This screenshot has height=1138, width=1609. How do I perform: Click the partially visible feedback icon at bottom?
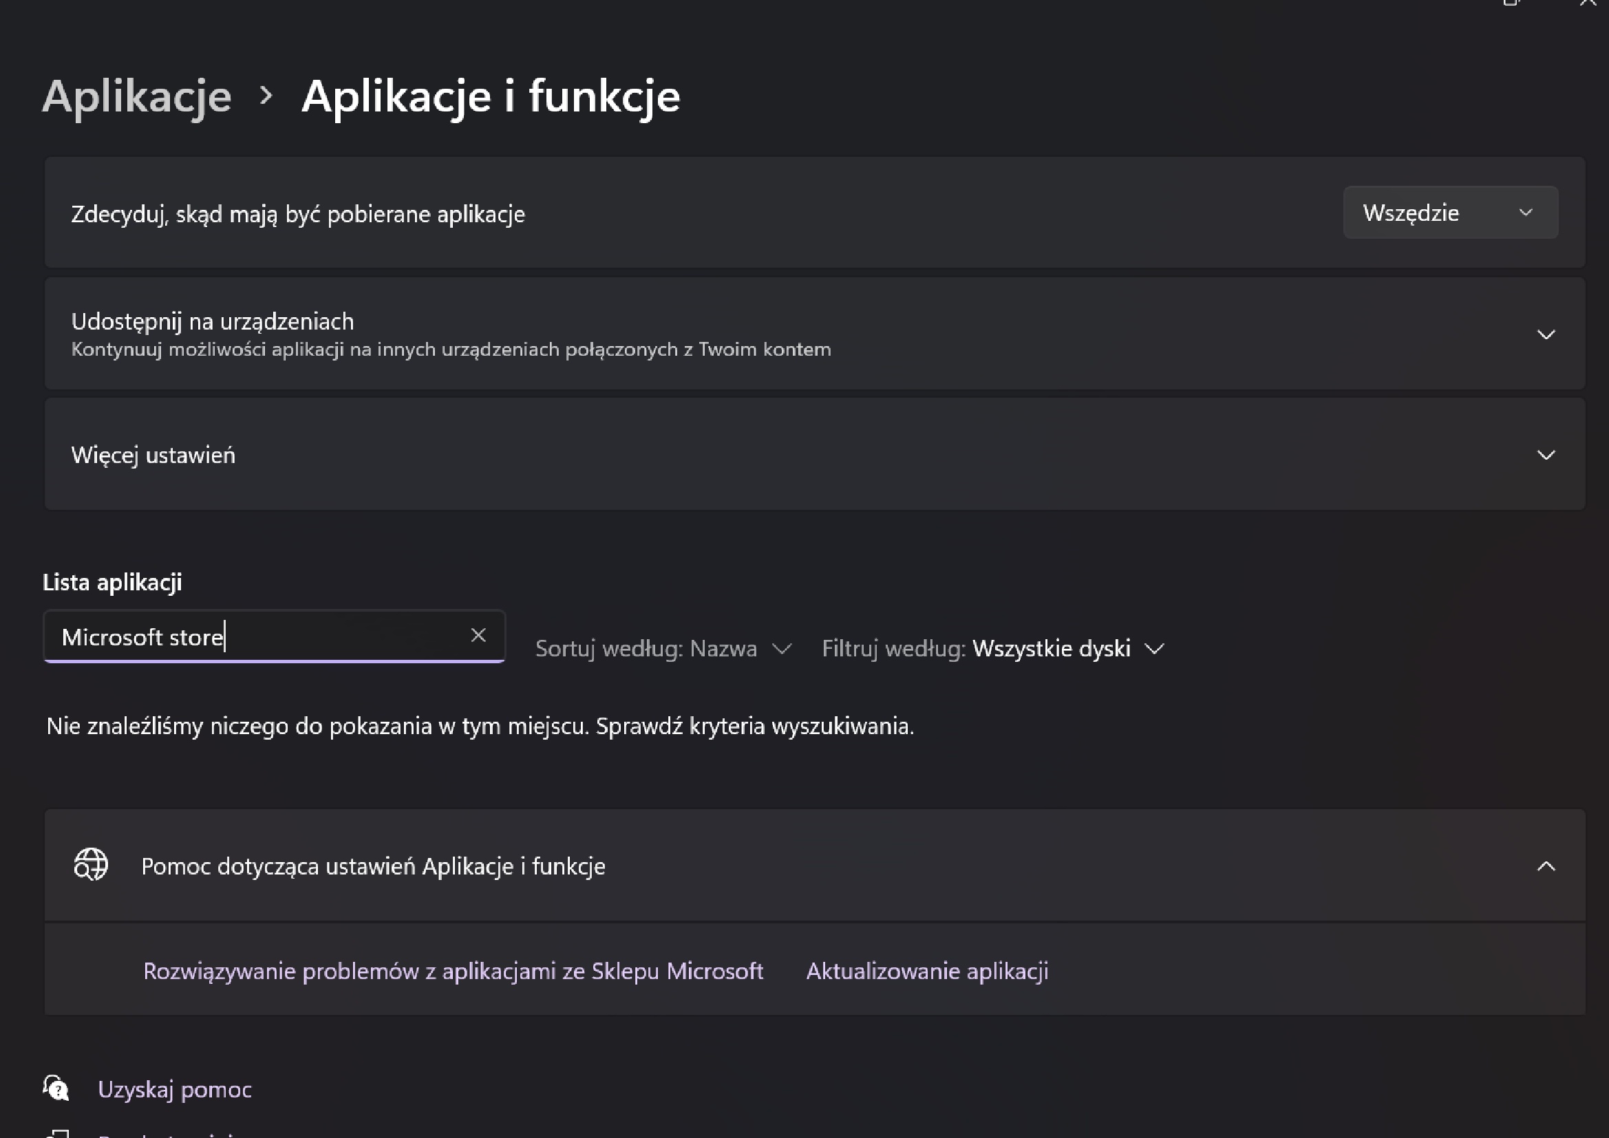pyautogui.click(x=58, y=1132)
